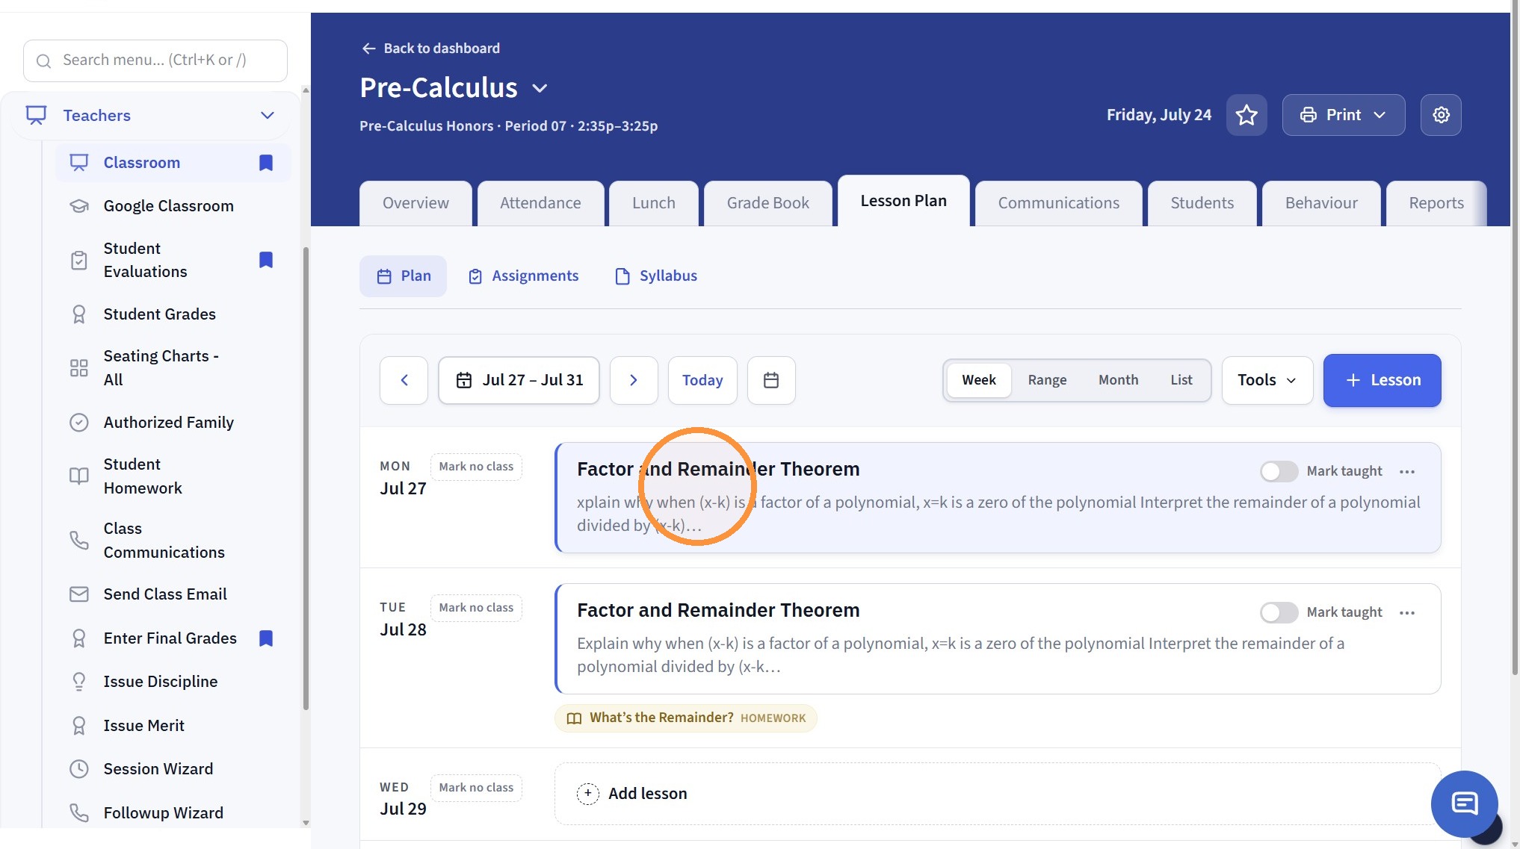Toggle Mark taught for Jul 27 lesson
This screenshot has width=1520, height=849.
(1279, 472)
